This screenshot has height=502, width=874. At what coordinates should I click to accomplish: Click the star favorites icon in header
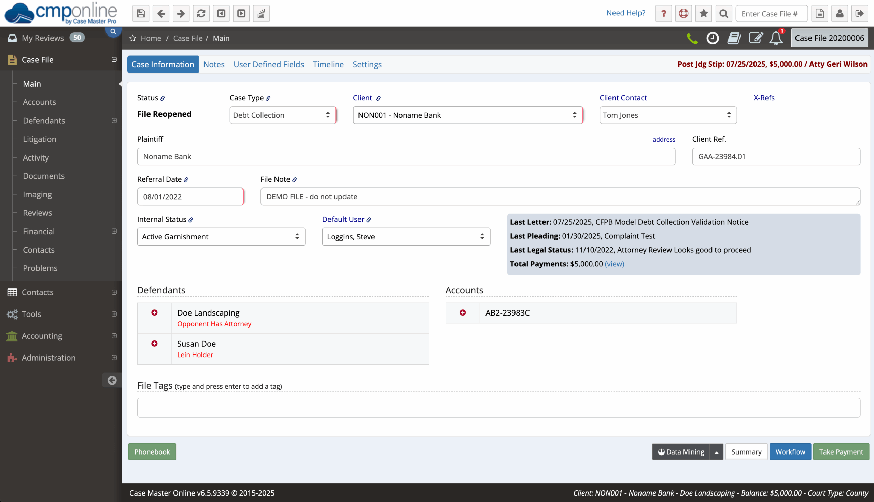click(x=703, y=13)
